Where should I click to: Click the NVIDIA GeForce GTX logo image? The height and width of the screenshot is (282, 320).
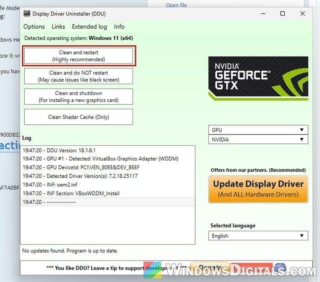258,79
